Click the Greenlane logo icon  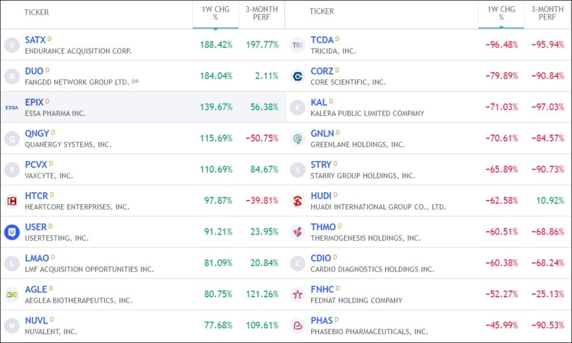(x=297, y=139)
